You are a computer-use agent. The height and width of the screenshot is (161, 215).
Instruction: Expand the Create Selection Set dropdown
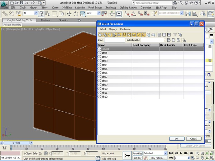[182, 13]
